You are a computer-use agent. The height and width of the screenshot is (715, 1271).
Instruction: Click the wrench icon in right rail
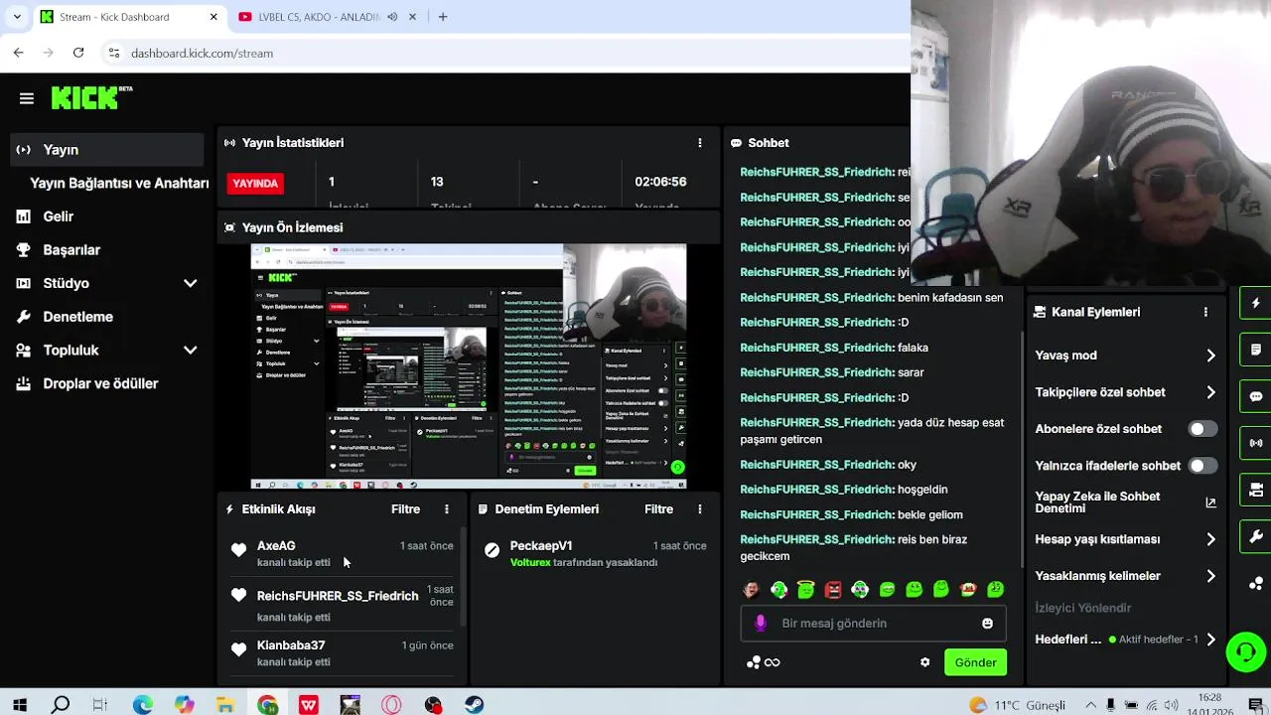(x=1256, y=536)
